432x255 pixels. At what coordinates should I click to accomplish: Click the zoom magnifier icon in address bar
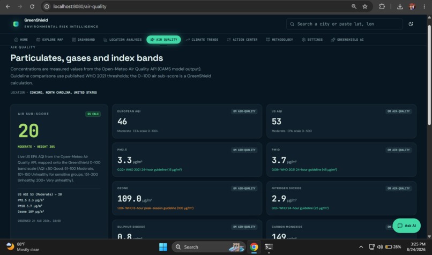tap(354, 6)
